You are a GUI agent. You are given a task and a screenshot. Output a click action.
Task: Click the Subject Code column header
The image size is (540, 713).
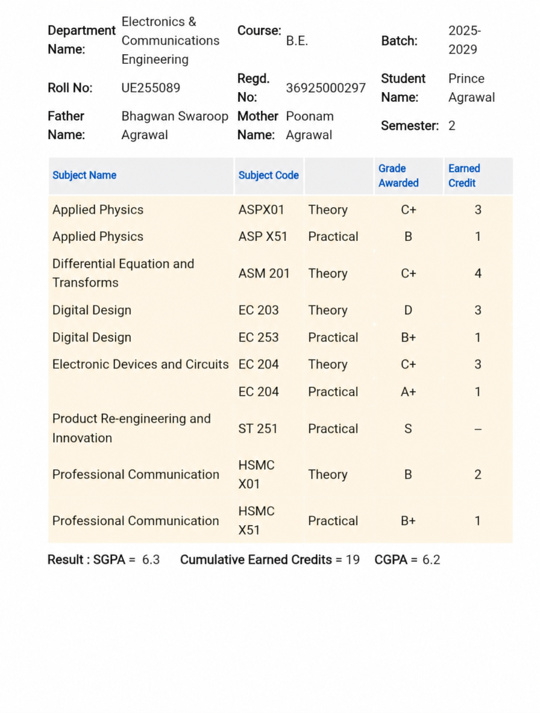click(268, 175)
